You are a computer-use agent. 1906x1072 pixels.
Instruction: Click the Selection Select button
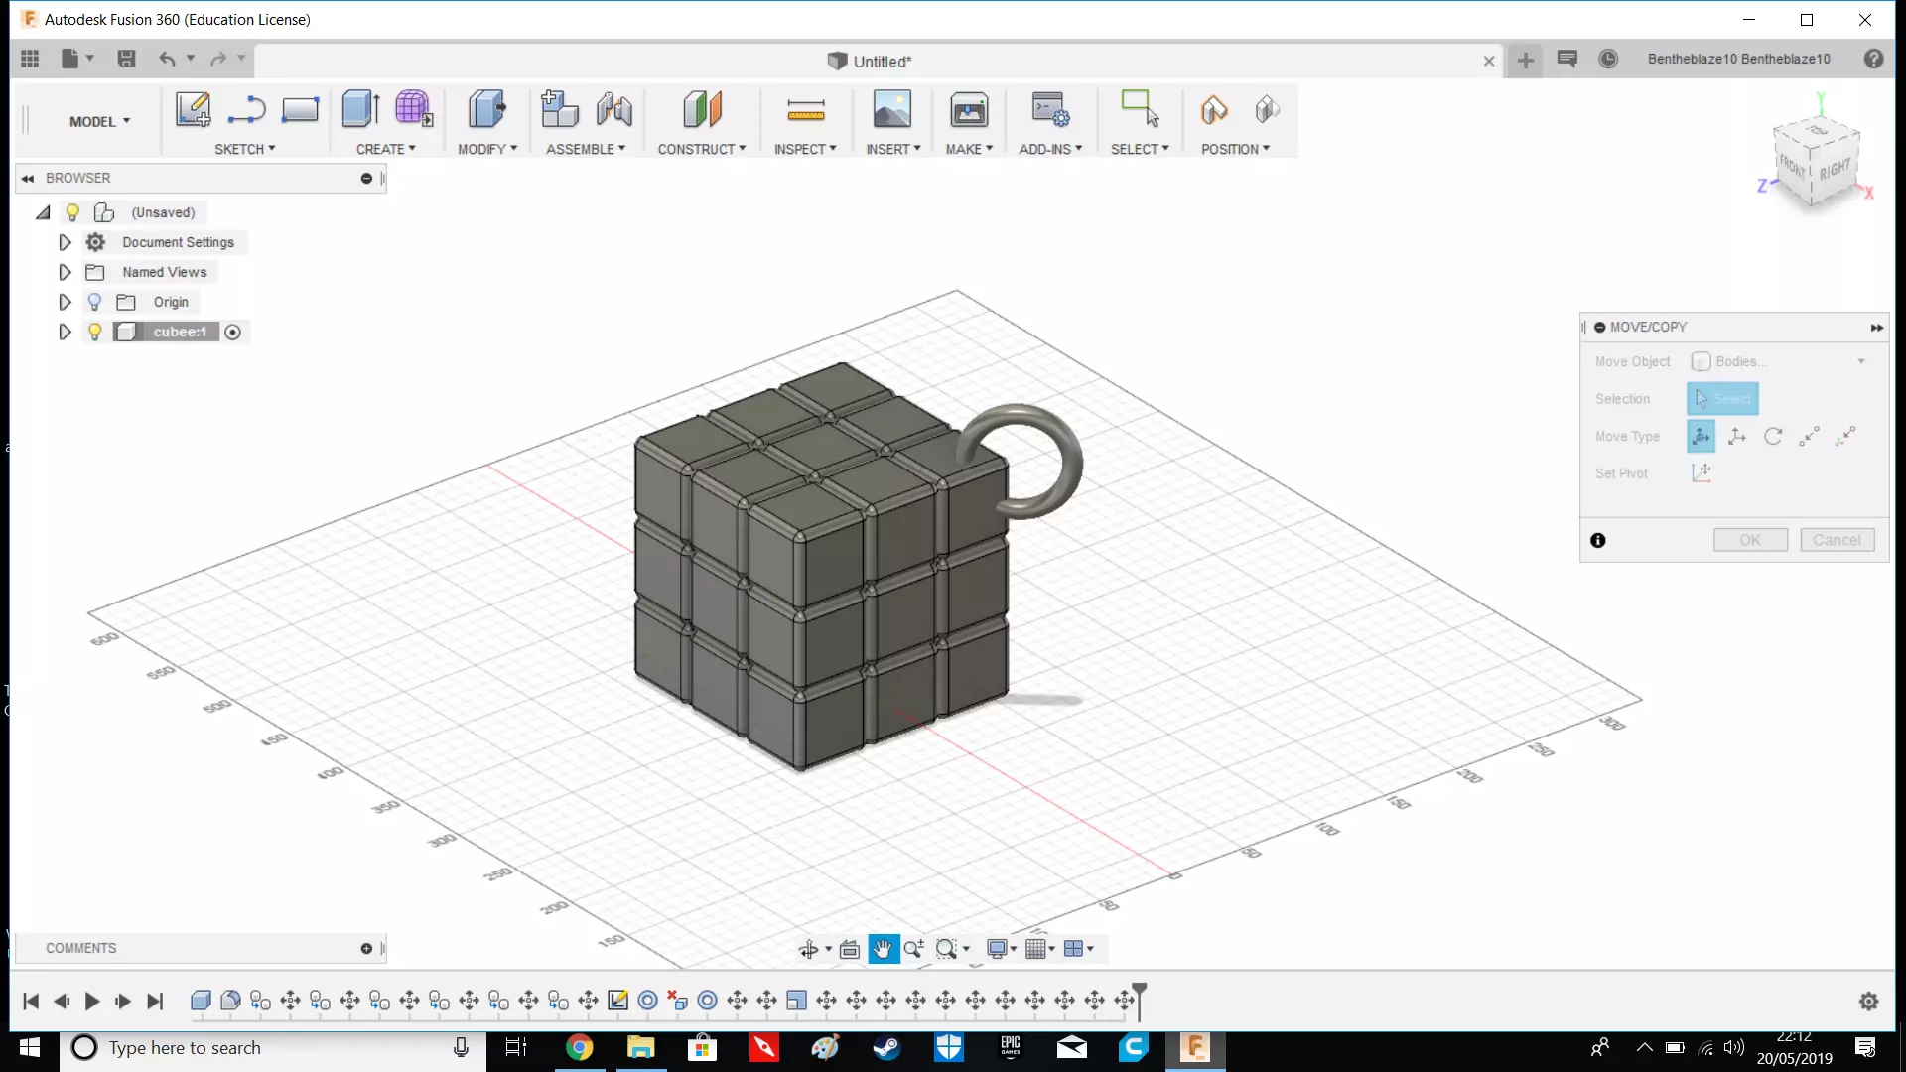click(1722, 398)
